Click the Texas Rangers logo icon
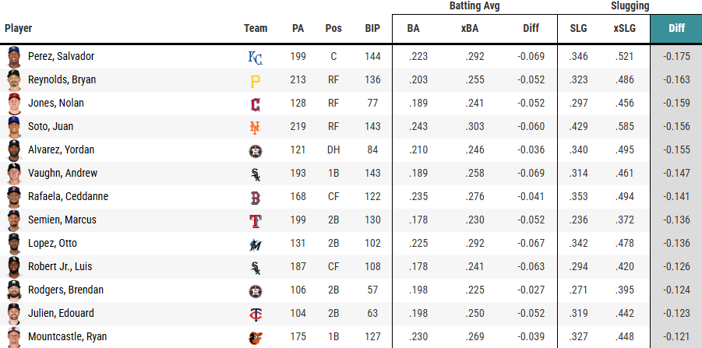 256,220
